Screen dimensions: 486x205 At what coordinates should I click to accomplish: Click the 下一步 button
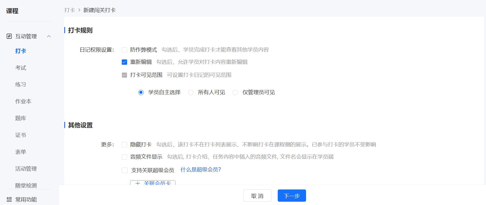pos(292,196)
